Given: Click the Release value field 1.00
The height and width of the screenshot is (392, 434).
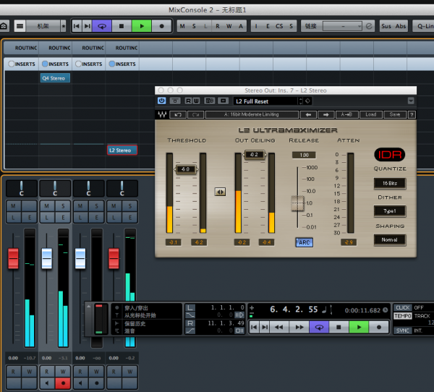Looking at the screenshot, I should [x=304, y=155].
